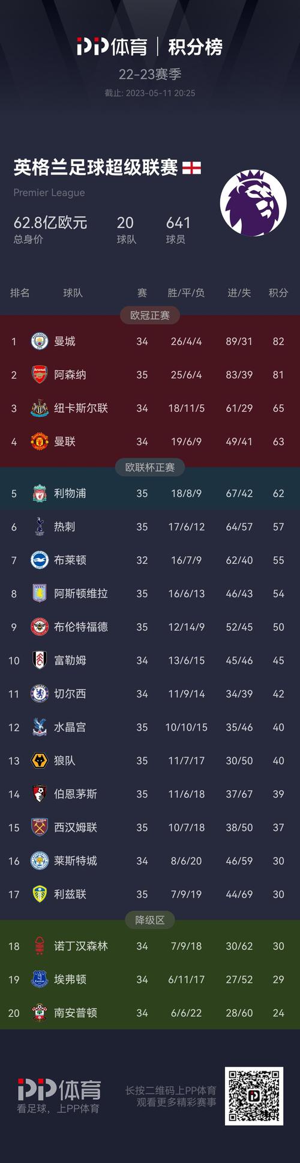Click the Manchester City club crest
300x1163 pixels.
40,342
